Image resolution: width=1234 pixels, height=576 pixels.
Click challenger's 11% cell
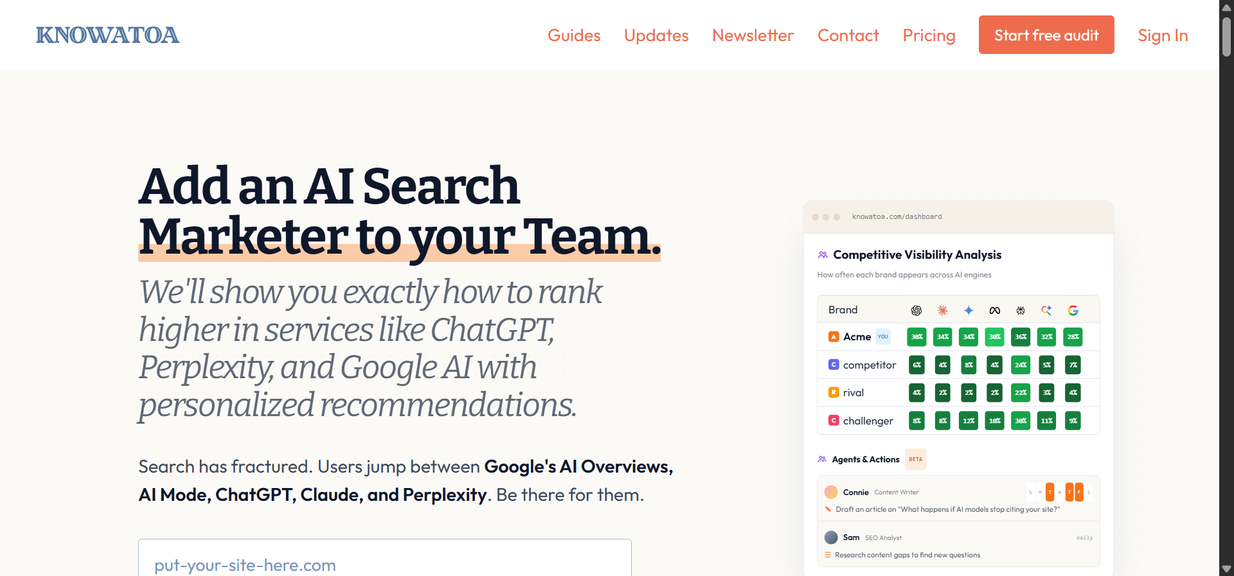pyautogui.click(x=1047, y=421)
